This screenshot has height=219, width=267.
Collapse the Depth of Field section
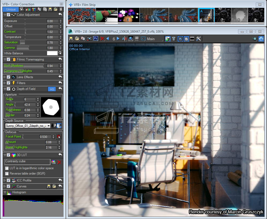click(x=5, y=89)
